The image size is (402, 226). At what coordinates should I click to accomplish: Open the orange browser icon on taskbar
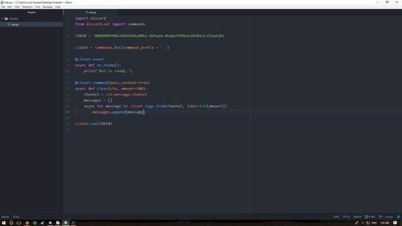click(27, 223)
